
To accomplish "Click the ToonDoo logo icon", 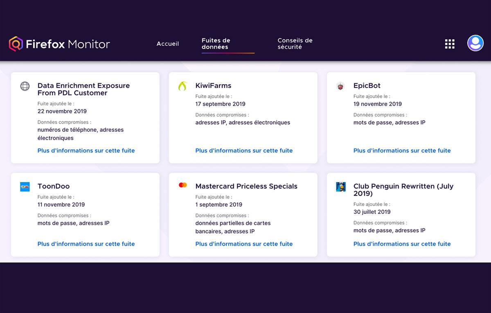I will (x=25, y=187).
